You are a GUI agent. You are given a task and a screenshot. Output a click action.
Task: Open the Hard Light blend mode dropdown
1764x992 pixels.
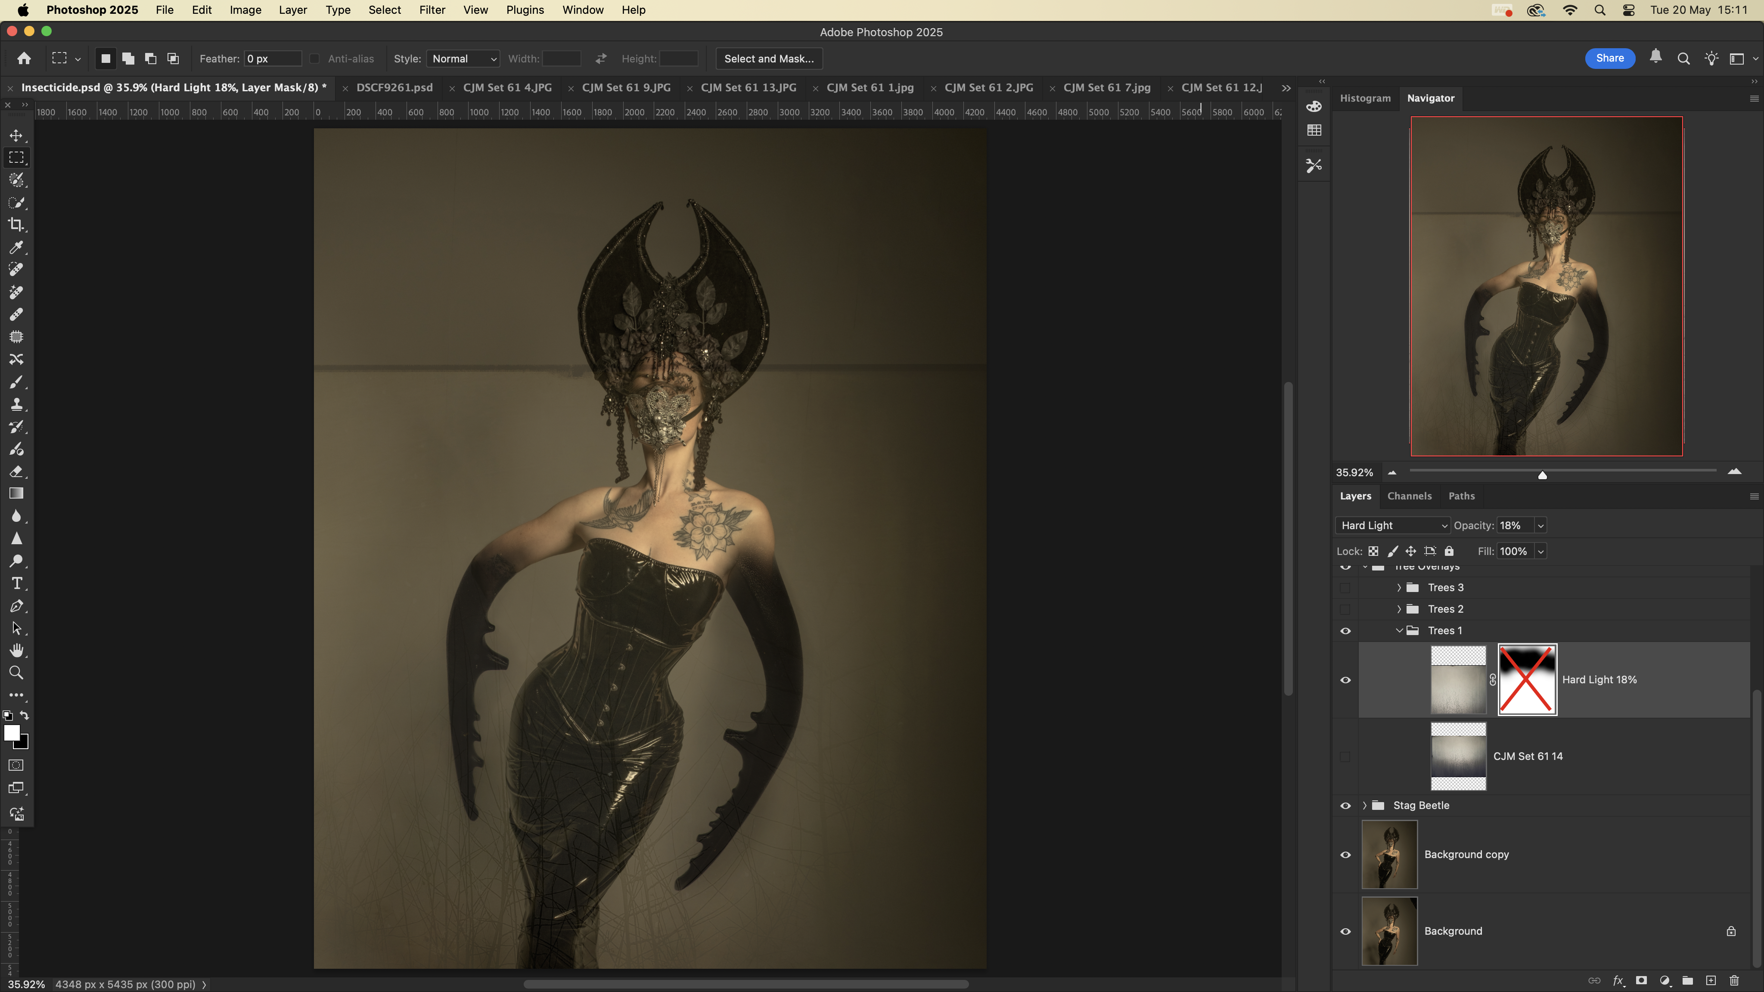coord(1392,525)
